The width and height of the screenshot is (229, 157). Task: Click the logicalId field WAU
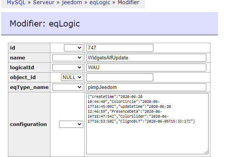point(146,68)
